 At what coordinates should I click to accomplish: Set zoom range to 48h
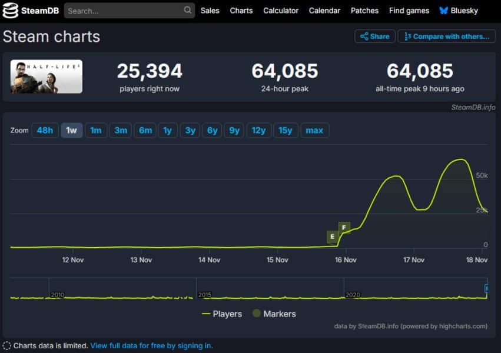click(45, 130)
